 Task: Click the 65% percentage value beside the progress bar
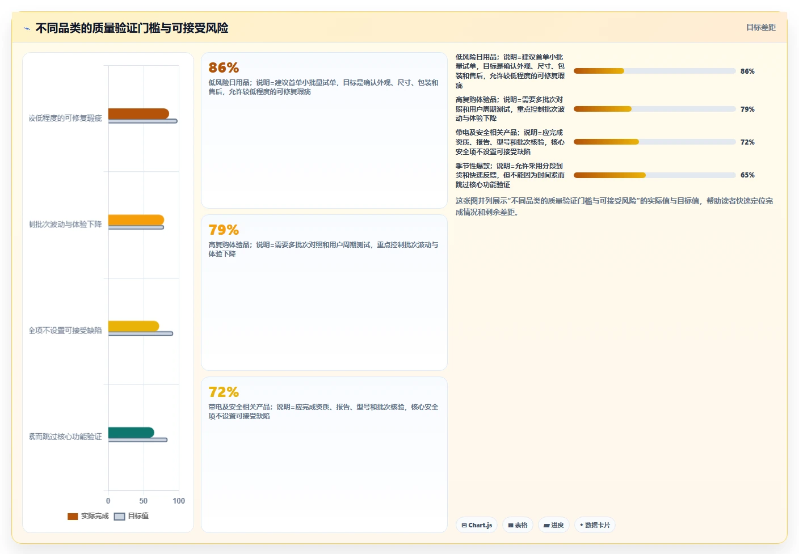[747, 175]
